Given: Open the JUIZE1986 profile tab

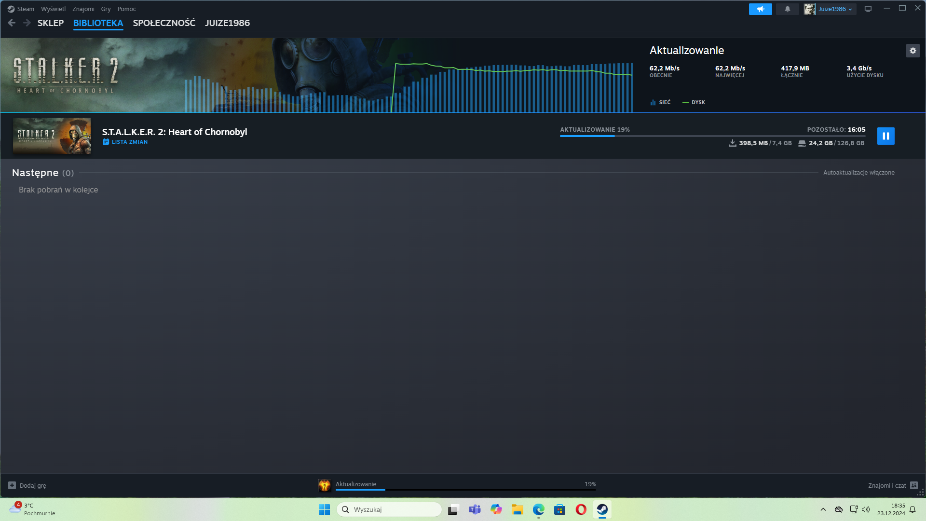Looking at the screenshot, I should (x=227, y=23).
